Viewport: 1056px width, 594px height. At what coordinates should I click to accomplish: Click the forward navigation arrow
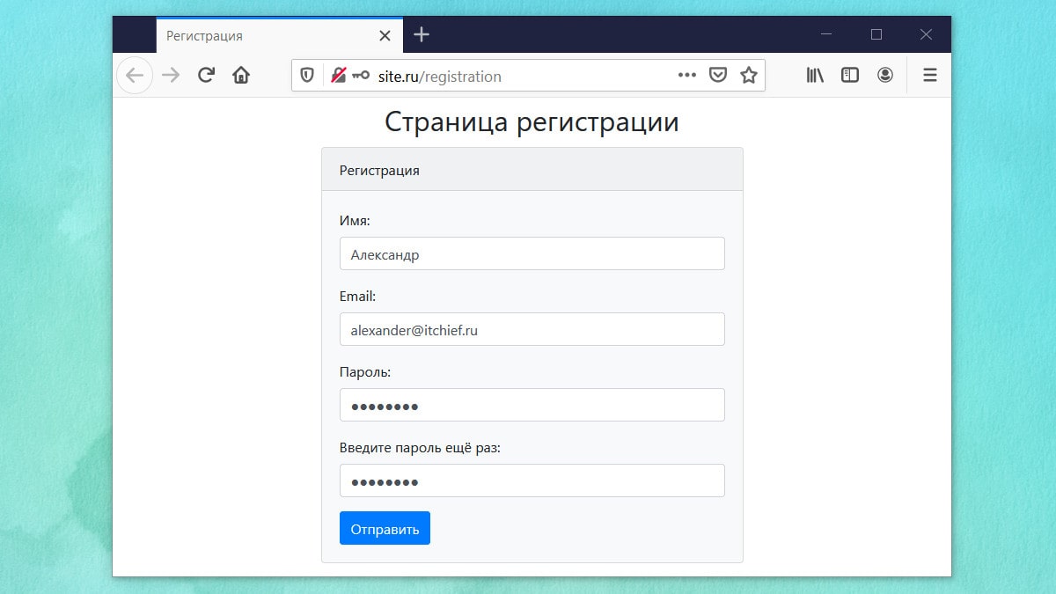pos(171,76)
